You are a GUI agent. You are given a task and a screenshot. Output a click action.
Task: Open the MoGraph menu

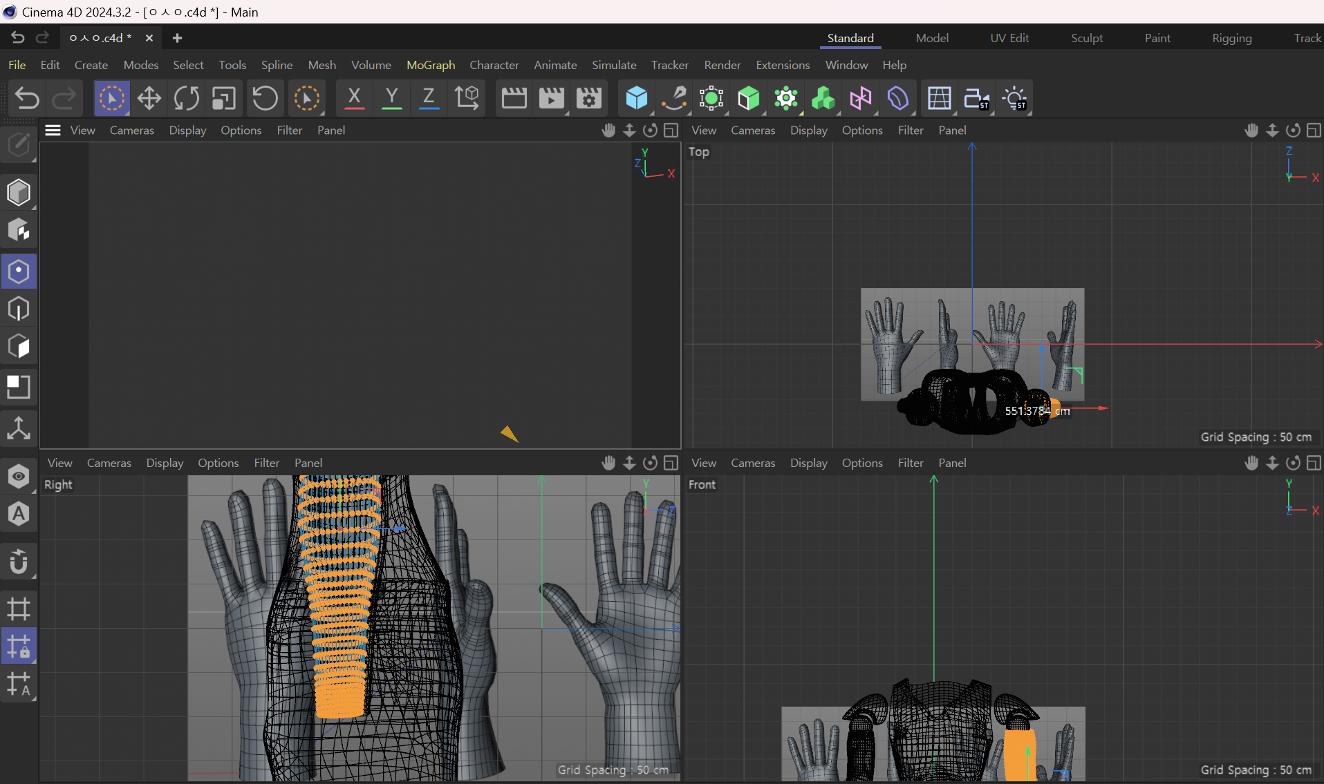pos(430,65)
